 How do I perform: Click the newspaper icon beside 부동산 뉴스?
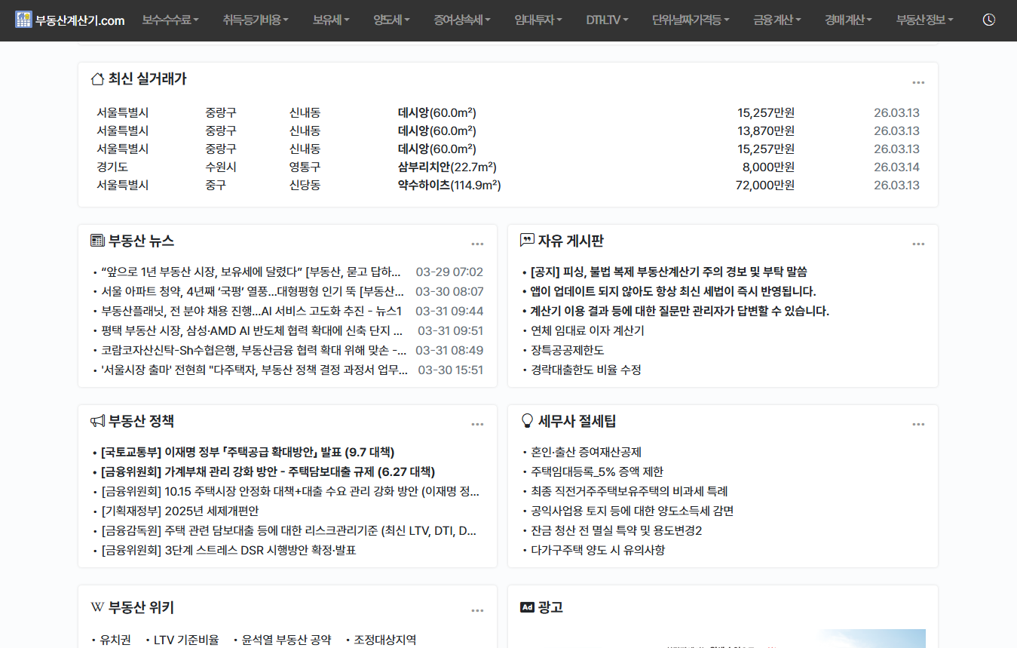pos(96,240)
